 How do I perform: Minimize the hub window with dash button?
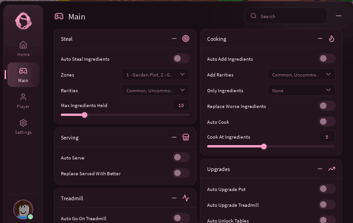(x=339, y=16)
